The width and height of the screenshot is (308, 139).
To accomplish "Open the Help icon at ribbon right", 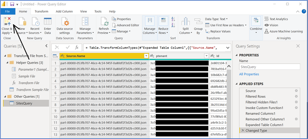I will pos(304,11).
